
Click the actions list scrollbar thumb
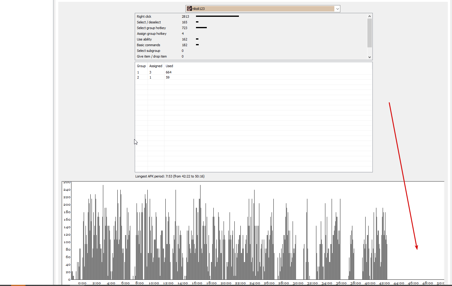point(369,33)
